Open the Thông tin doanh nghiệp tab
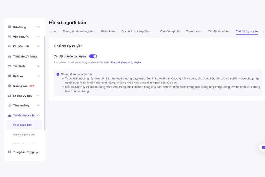This screenshot has width=265, height=177. tap(79, 31)
